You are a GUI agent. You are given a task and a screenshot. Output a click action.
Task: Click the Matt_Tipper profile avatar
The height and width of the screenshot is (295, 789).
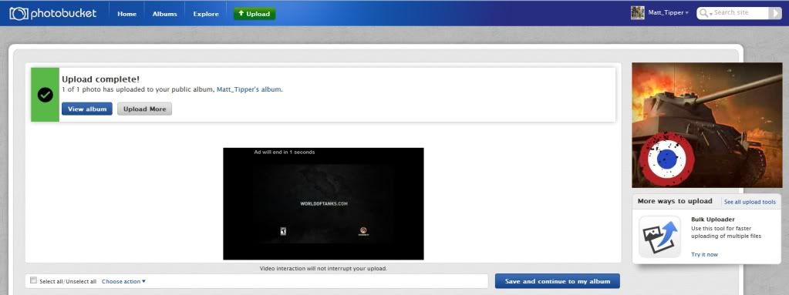(638, 12)
